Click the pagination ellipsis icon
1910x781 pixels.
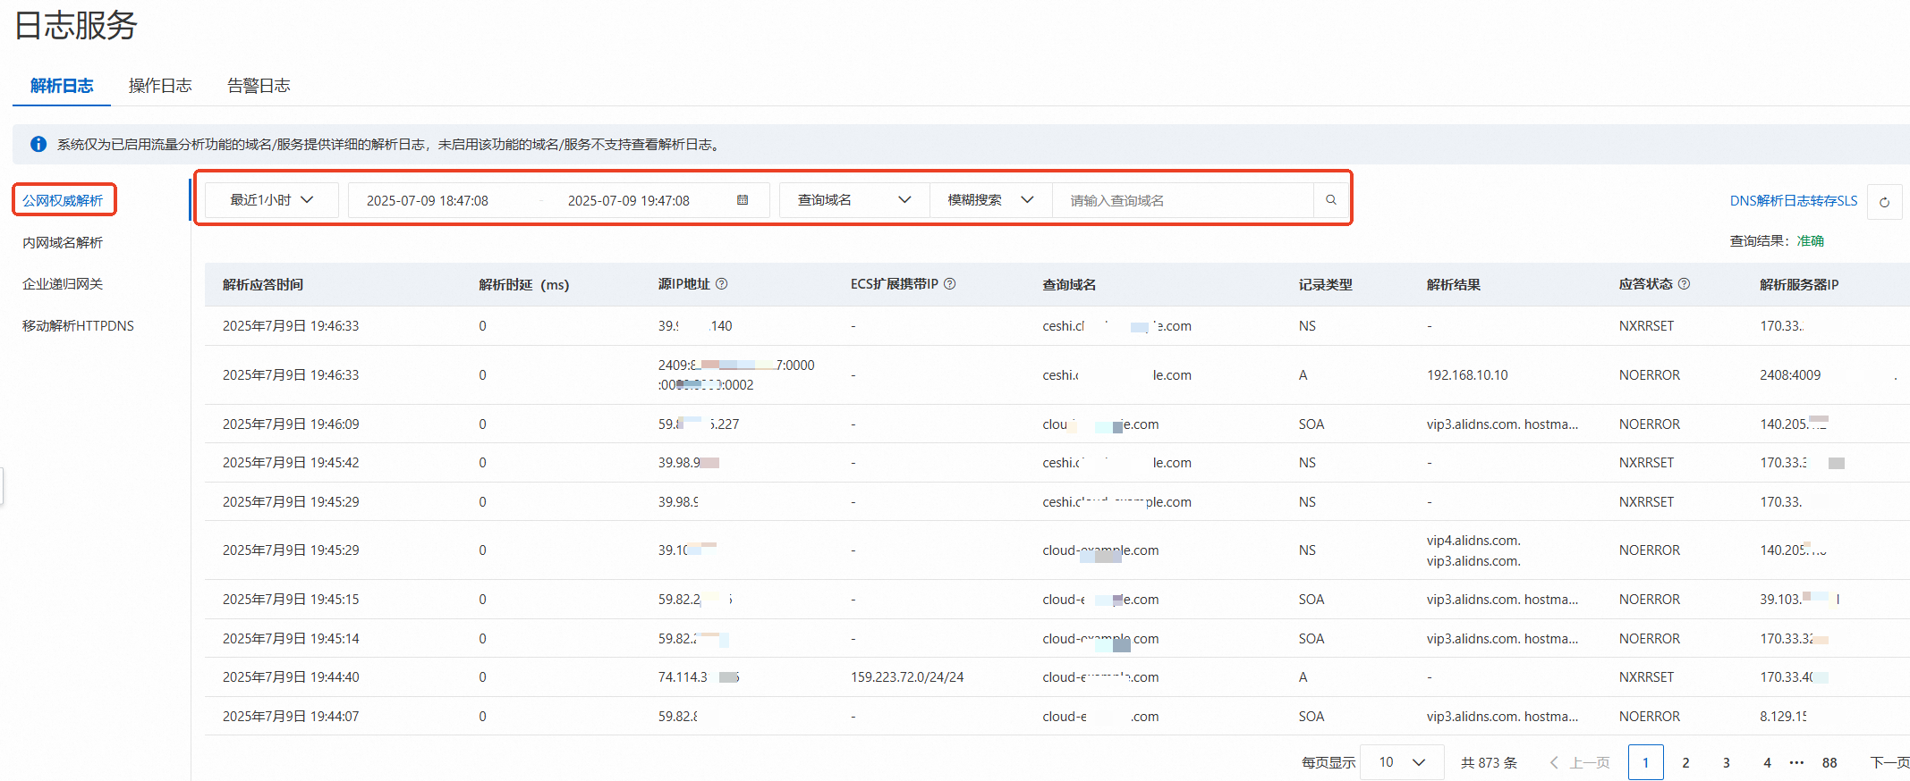(x=1797, y=763)
